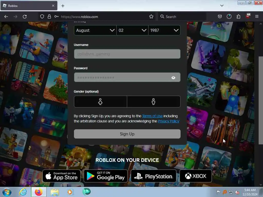
Task: Switch to the Roblox tab
Action: pos(29,6)
